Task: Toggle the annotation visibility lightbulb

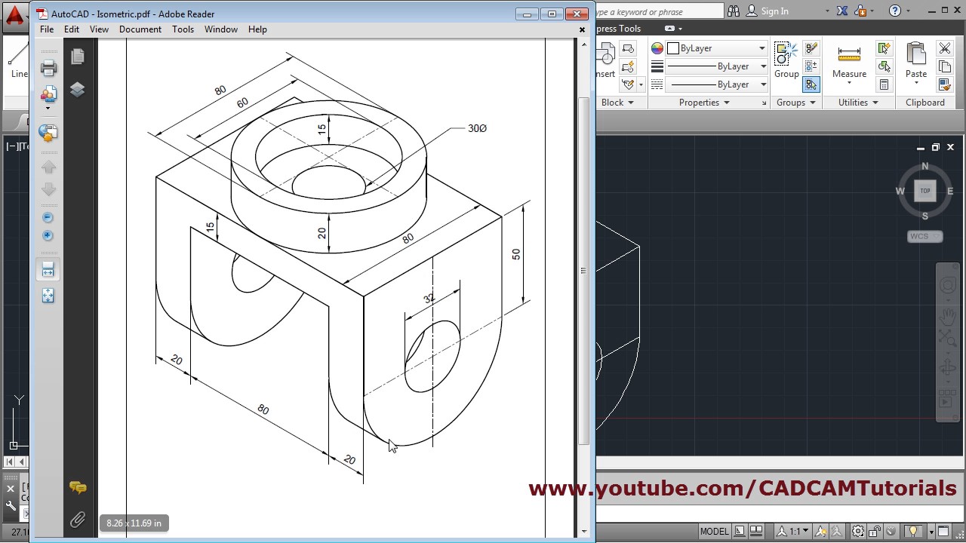Action: click(x=915, y=531)
